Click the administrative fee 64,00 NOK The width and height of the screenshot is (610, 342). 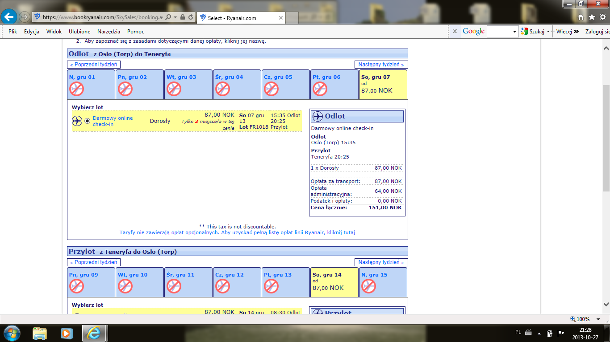click(x=388, y=191)
